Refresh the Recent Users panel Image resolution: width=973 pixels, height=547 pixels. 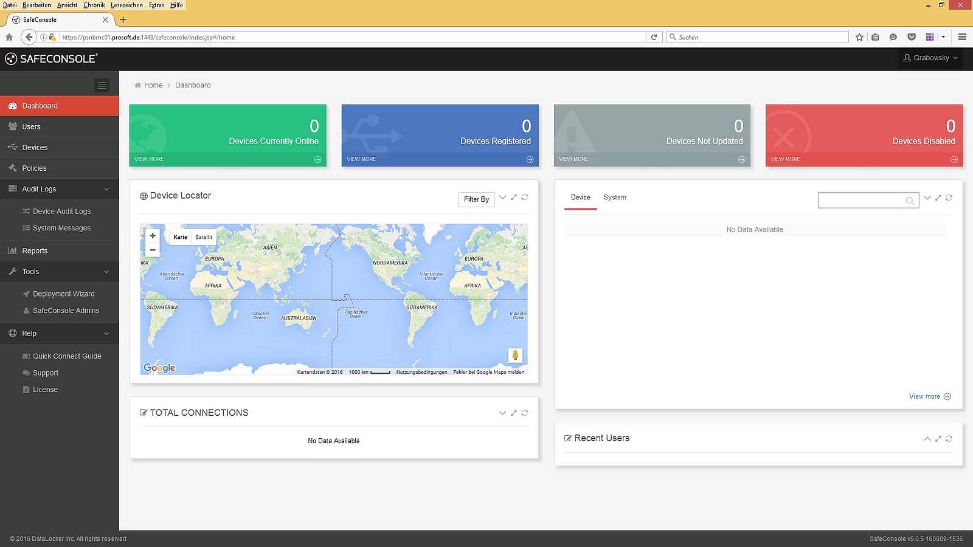949,439
